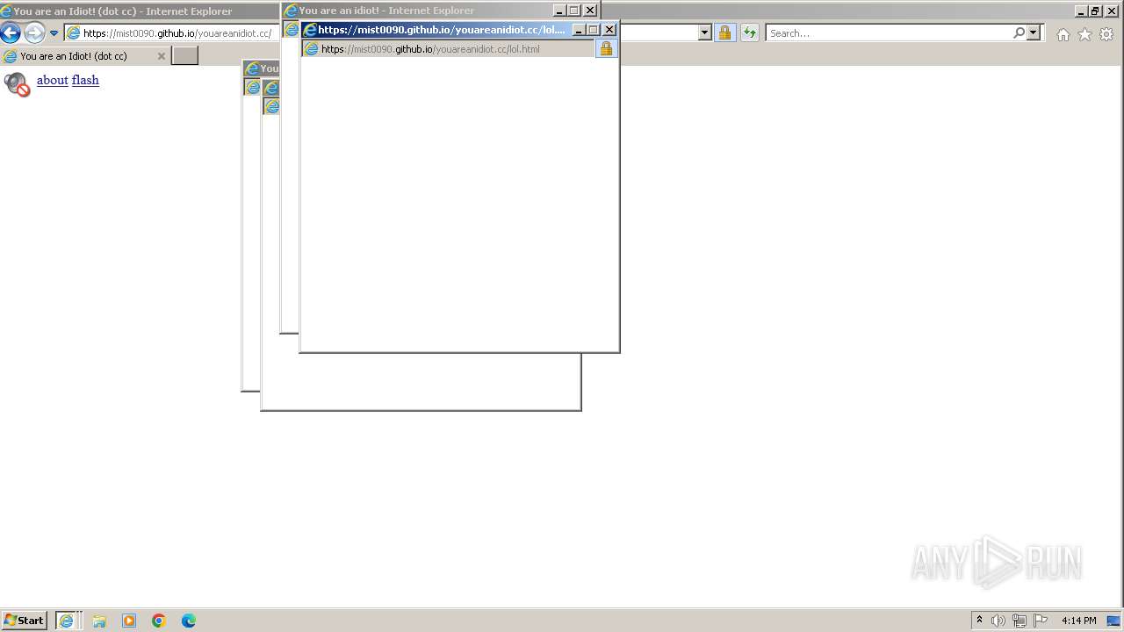Minimize the 'You are an idiot!' popup window behind
The image size is (1124, 632).
point(559,11)
